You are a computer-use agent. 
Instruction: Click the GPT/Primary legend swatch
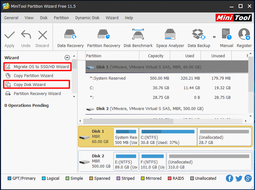9,178
